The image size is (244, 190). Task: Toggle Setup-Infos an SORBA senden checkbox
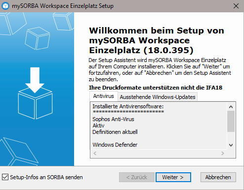pos(5,177)
